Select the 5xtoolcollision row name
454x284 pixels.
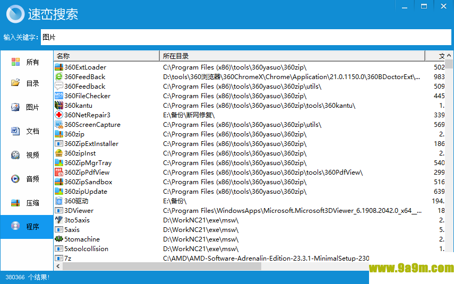point(86,248)
